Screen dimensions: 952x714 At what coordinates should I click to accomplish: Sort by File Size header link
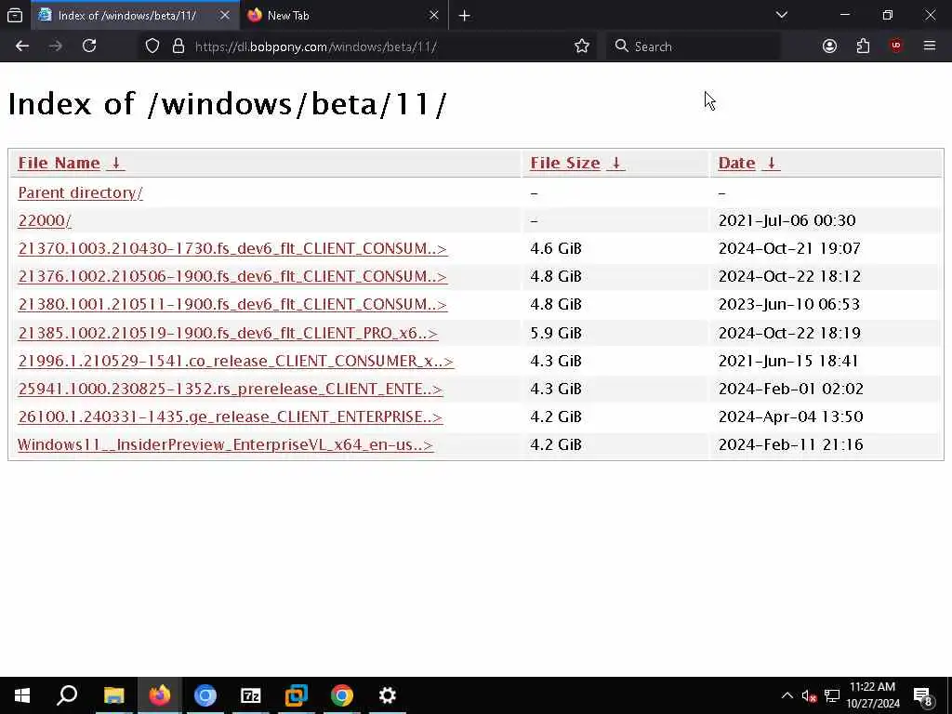(564, 163)
